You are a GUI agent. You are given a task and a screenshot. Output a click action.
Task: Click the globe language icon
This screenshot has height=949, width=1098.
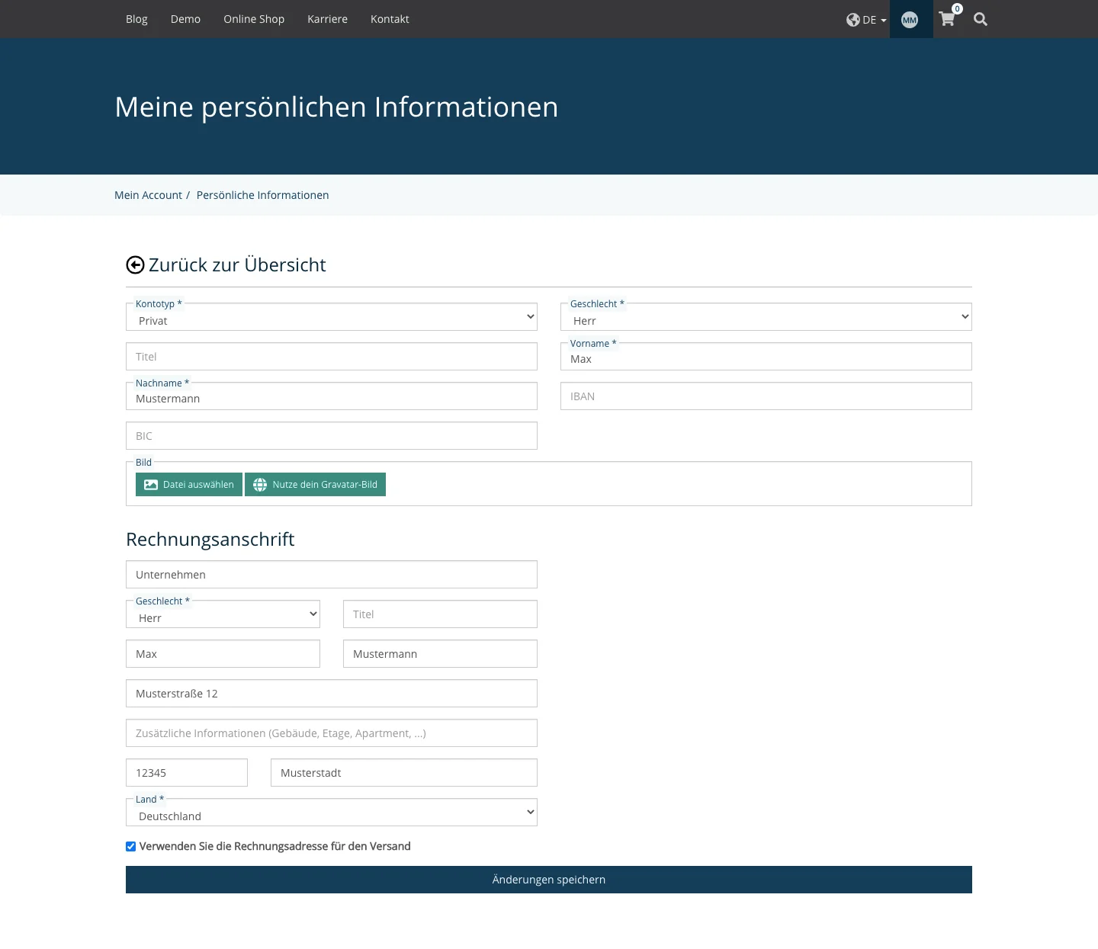[853, 19]
